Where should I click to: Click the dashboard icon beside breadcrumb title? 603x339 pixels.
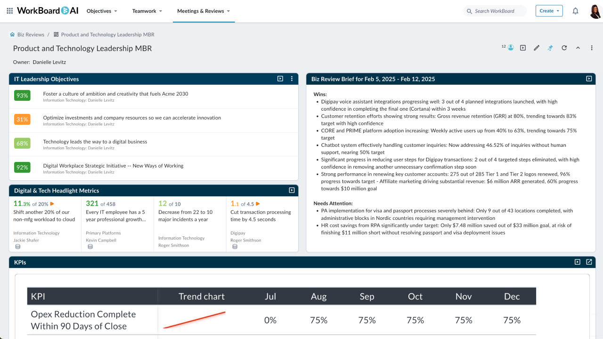[56, 34]
